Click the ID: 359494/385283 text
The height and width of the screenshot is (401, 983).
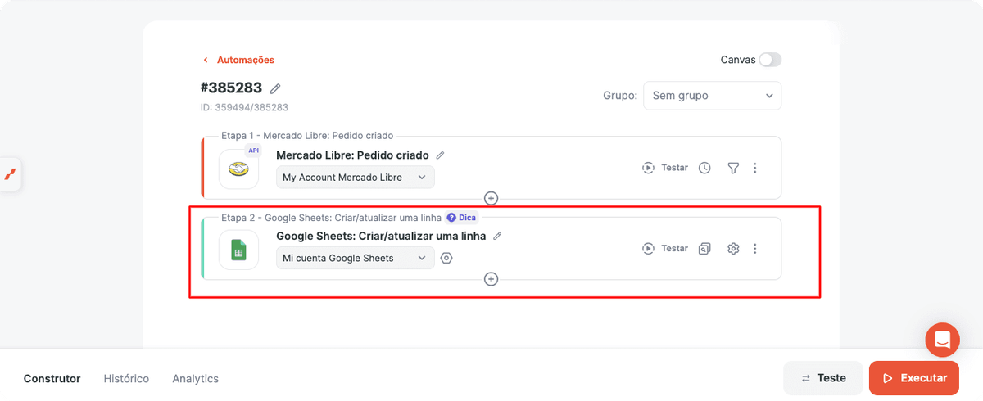coord(244,107)
